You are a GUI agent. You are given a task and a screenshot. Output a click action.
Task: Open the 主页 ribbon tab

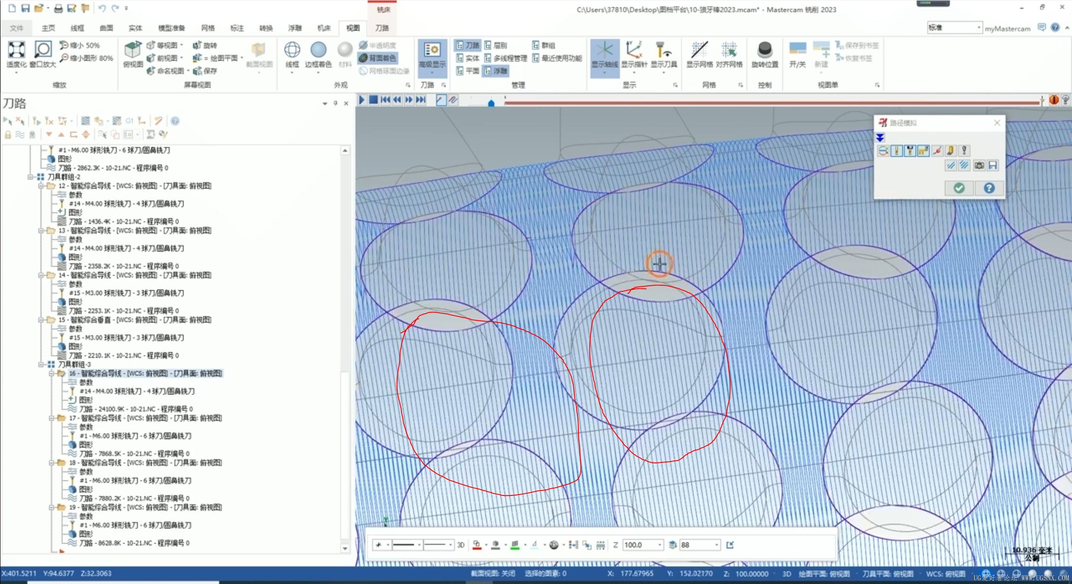(x=48, y=28)
